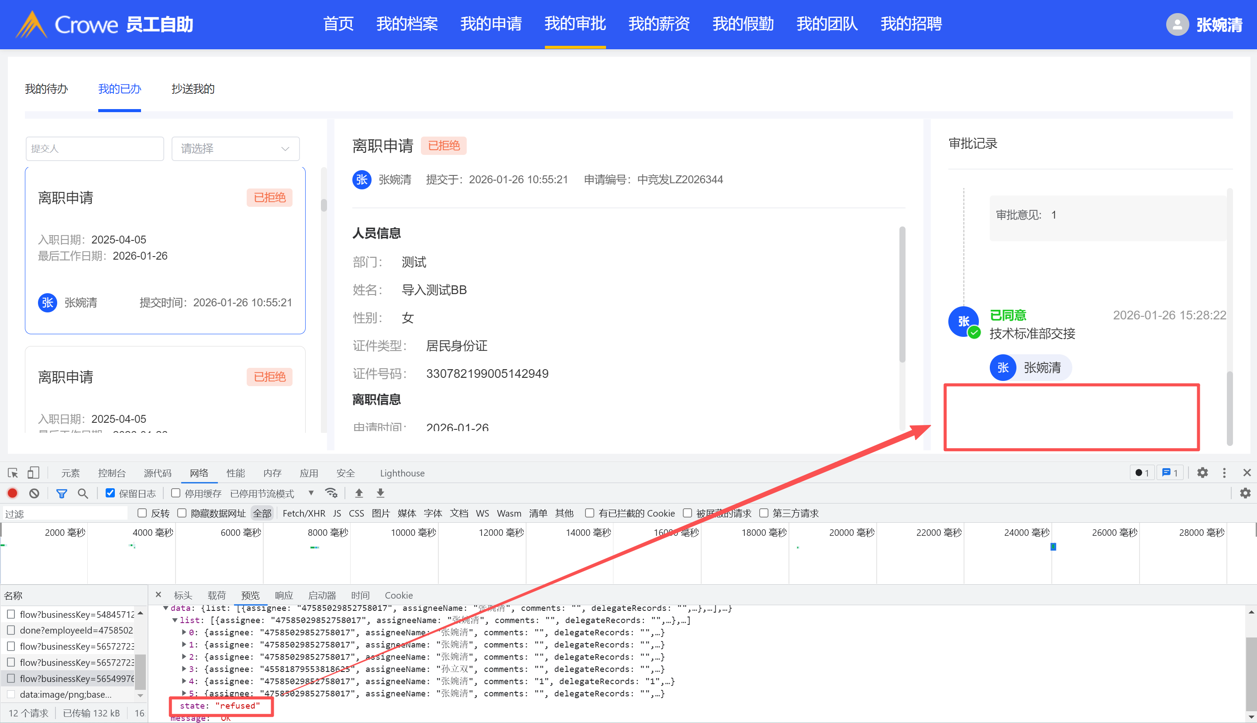Click the 提交人 search input field
The width and height of the screenshot is (1257, 723).
tap(94, 148)
